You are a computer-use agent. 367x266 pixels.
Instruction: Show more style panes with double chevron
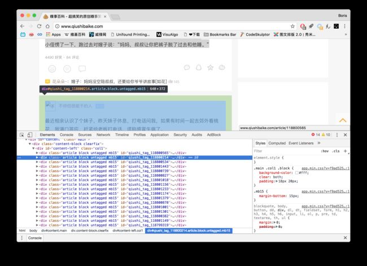click(x=319, y=143)
